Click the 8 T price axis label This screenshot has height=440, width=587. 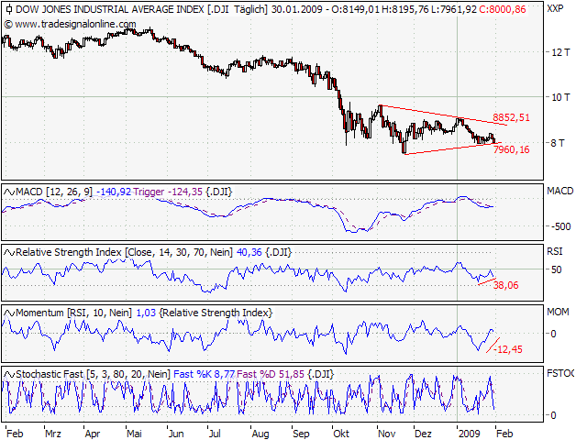558,143
